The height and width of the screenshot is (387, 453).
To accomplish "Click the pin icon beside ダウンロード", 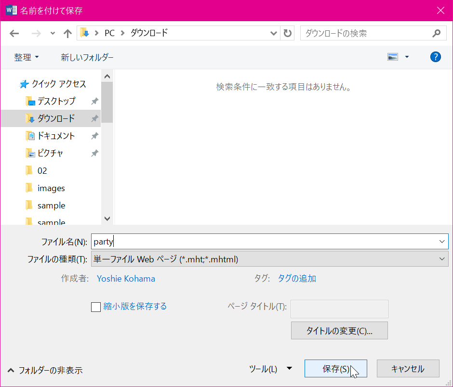I will point(95,118).
